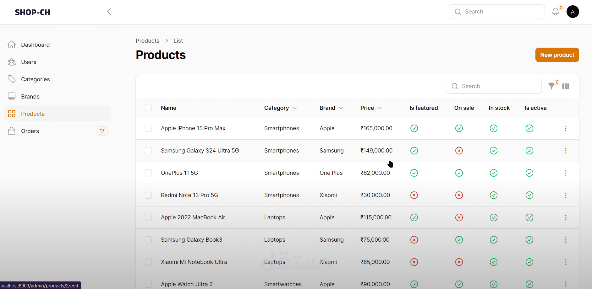Click the Products breadcrumb link
The height and width of the screenshot is (289, 592).
coord(147,41)
